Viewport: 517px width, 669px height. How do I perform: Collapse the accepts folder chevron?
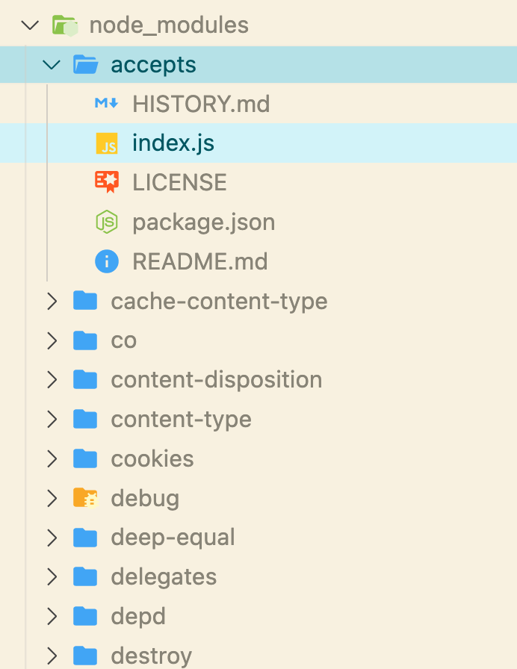click(52, 65)
